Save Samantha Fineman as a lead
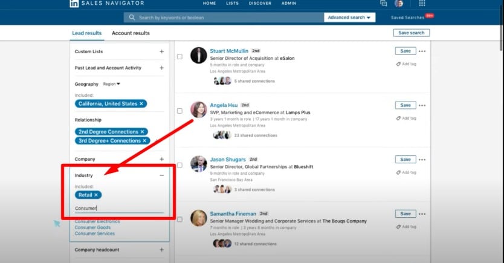The height and width of the screenshot is (263, 504). (x=405, y=214)
